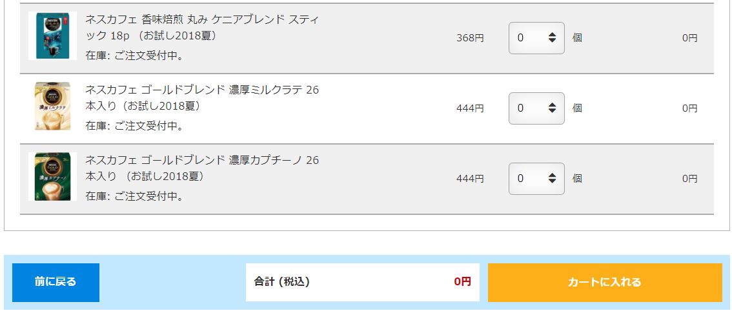Viewport: 732px width, 313px height.
Task: Open the ゴールドブレンド 濃厚カプチーノ product name
Action: pos(202,168)
